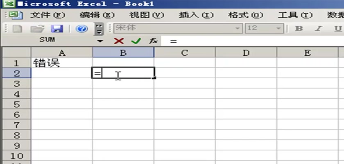Save the workbook with the floppy disk icon
The width and height of the screenshot is (344, 164).
tap(57, 29)
